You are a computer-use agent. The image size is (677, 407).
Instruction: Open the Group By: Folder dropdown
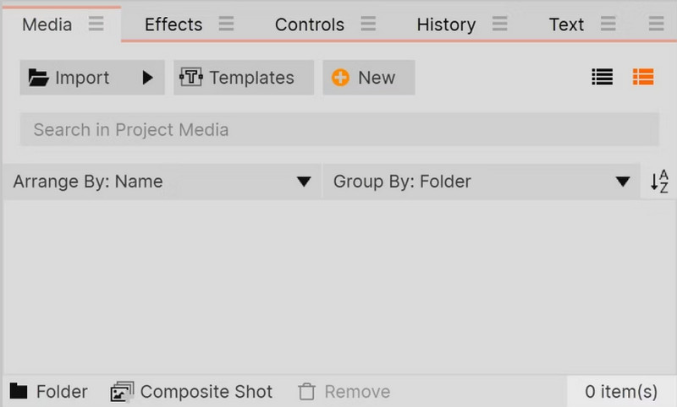[481, 182]
